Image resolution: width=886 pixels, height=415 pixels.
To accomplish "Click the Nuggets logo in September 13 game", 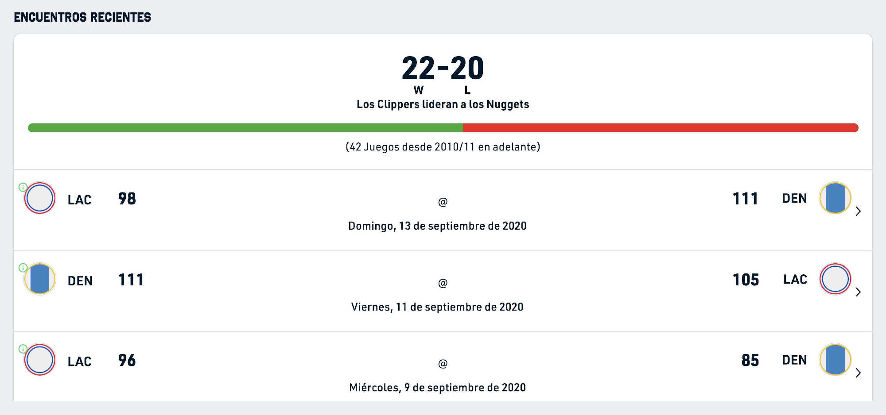I will 835,198.
